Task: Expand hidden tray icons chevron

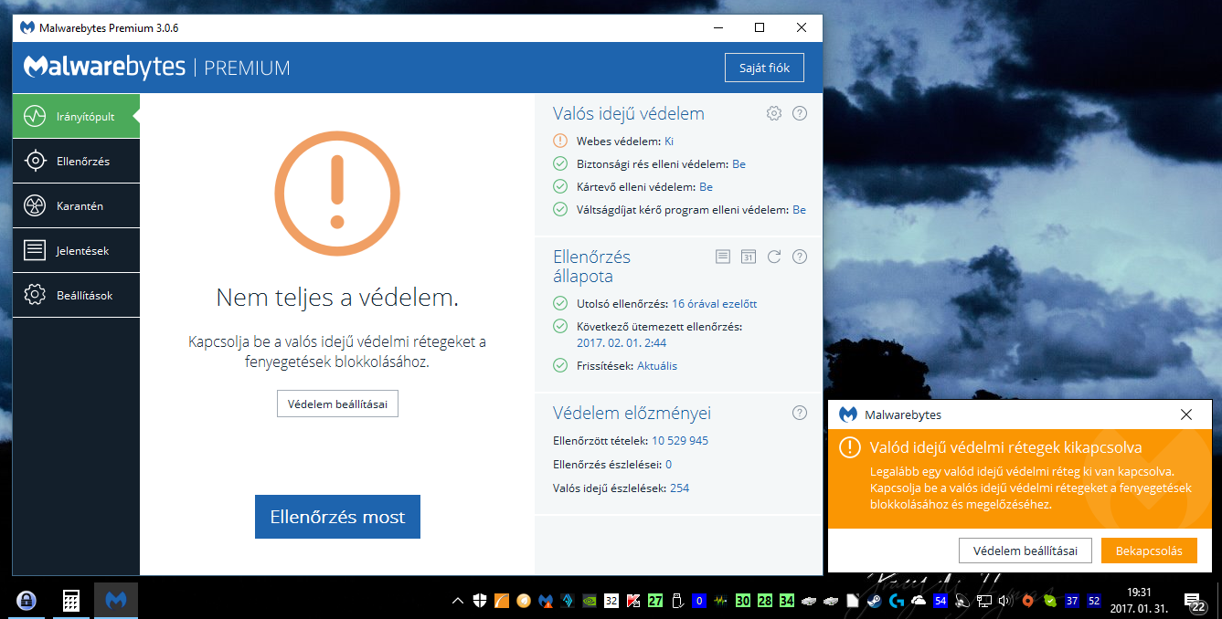Action: coord(458,601)
